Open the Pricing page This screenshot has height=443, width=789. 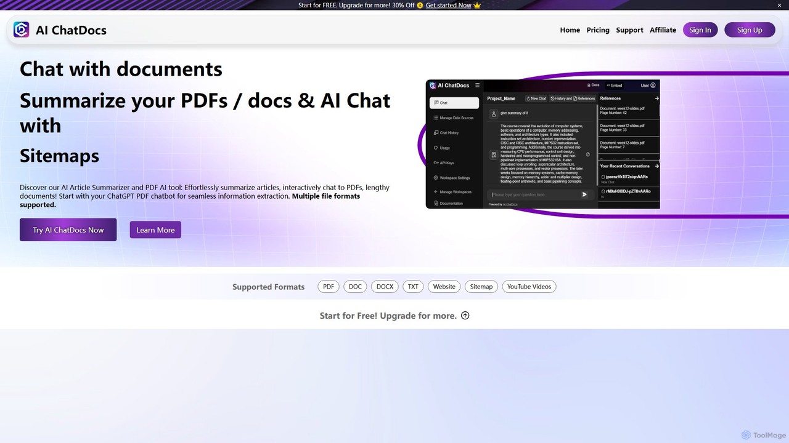[x=598, y=30]
